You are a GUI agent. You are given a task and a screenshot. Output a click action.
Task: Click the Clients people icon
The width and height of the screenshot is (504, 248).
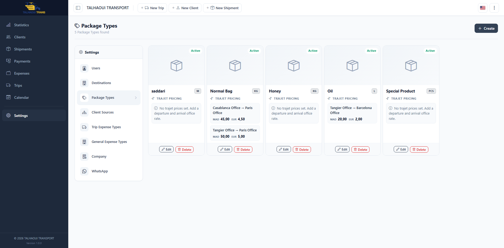8,37
